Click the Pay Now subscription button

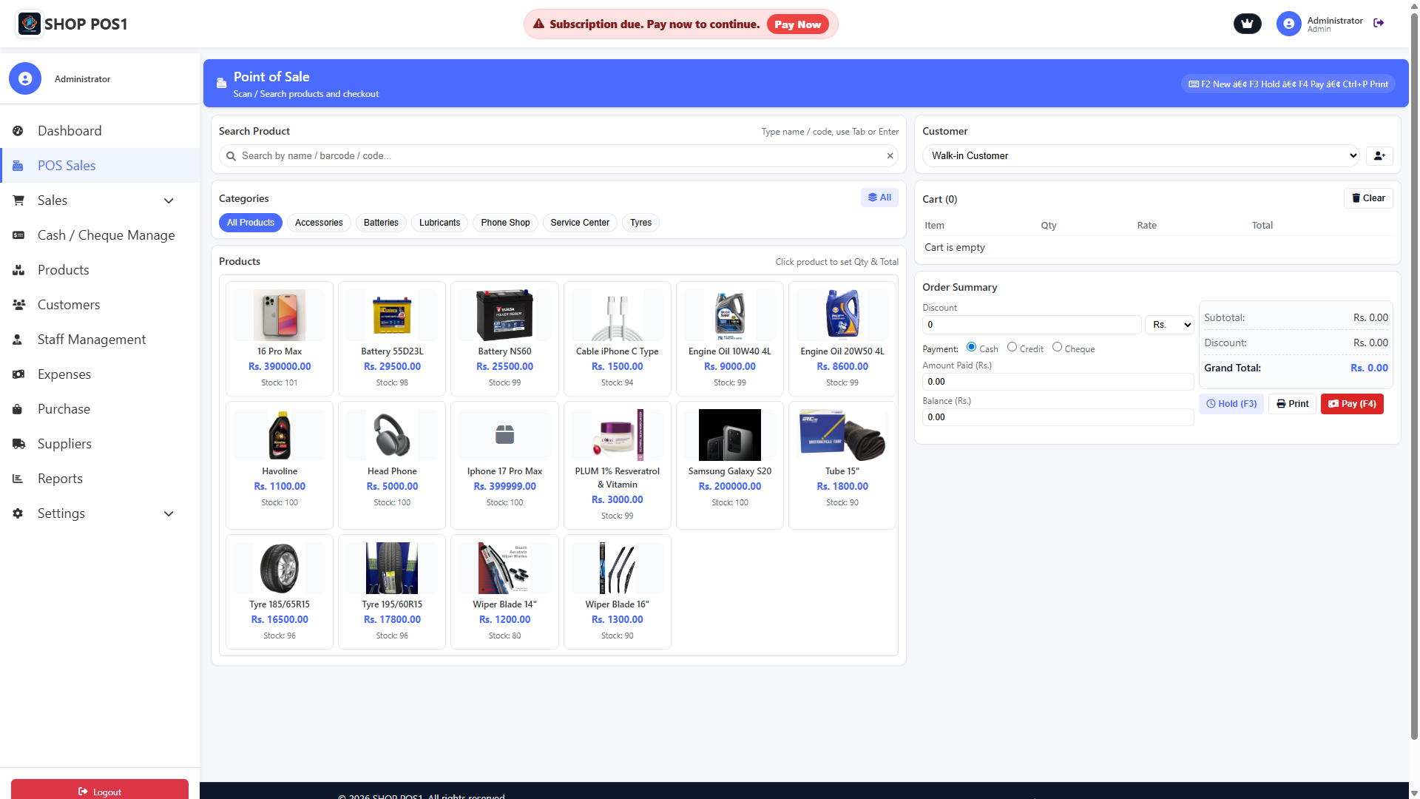point(797,24)
